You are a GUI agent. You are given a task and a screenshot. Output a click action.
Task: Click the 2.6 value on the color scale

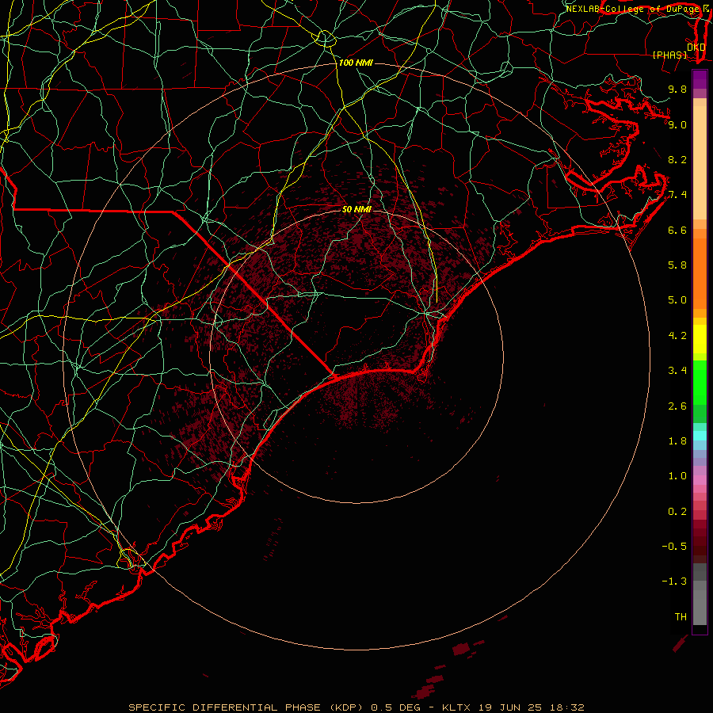point(677,406)
